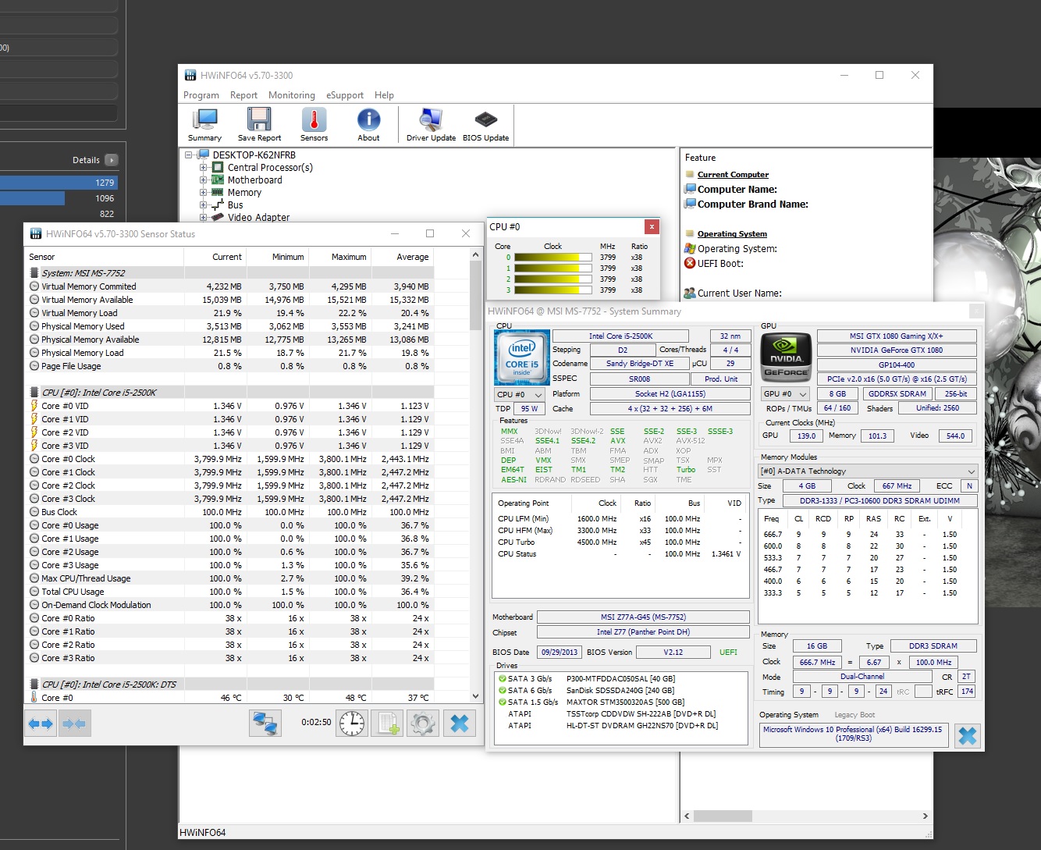Open the Program menu
This screenshot has width=1041, height=850.
[201, 95]
